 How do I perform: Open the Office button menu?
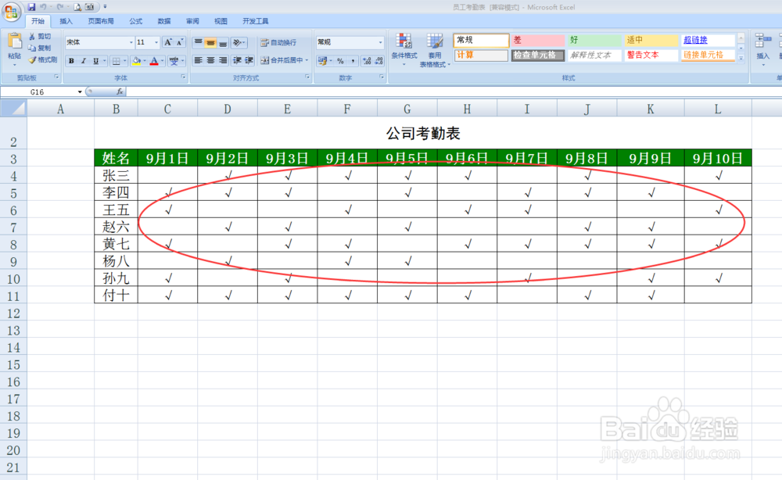coord(11,11)
